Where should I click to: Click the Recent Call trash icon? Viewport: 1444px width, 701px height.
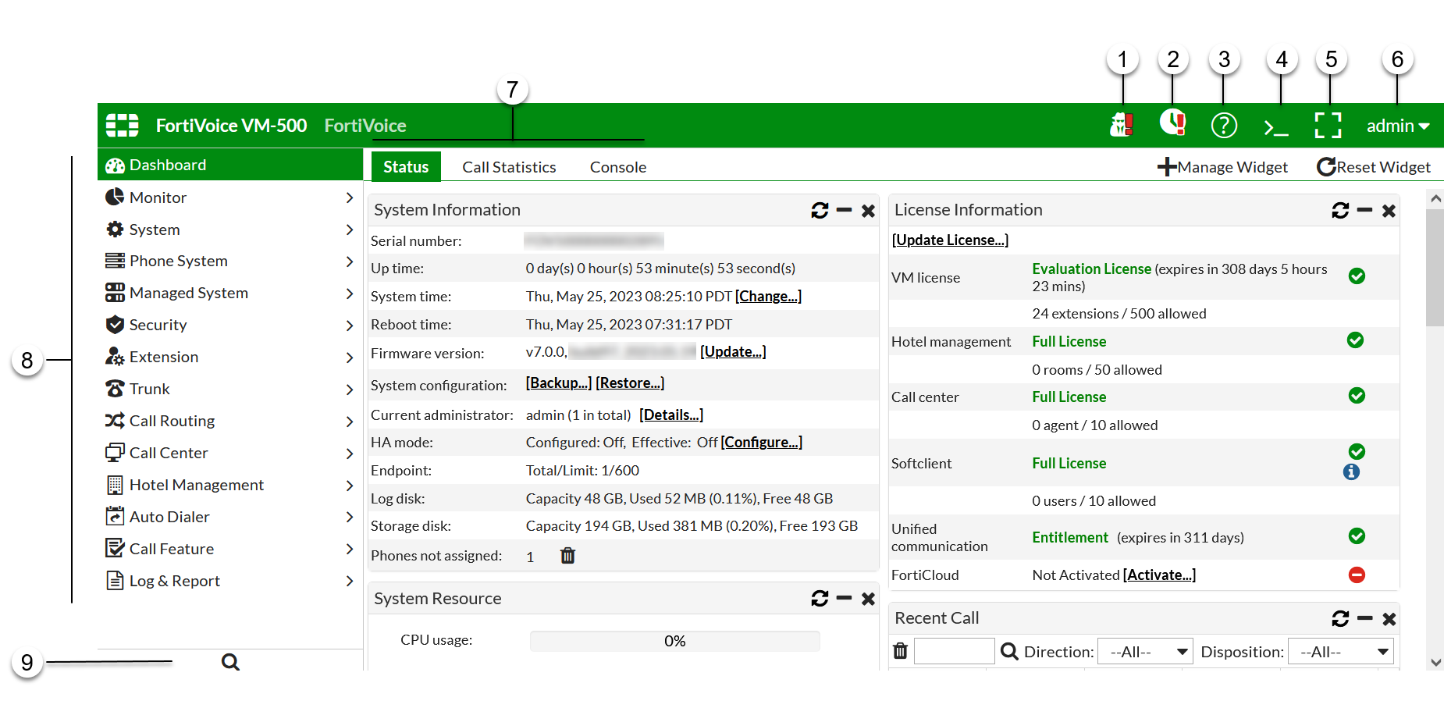(900, 651)
